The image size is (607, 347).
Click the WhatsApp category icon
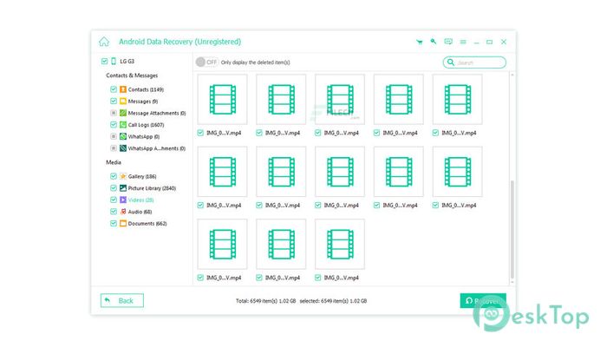(123, 136)
